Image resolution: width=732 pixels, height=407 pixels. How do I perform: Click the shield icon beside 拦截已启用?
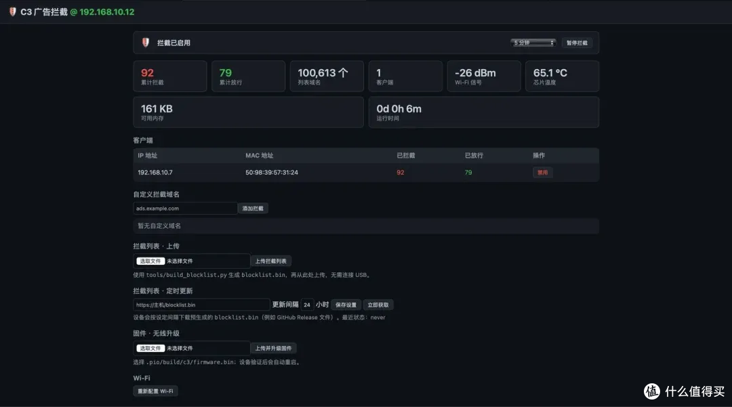click(x=146, y=43)
